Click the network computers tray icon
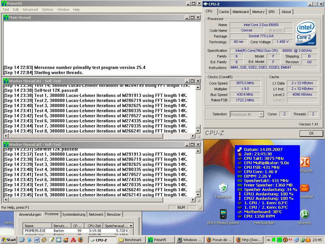Image resolution: width=325 pixels, height=244 pixels. 297,240
